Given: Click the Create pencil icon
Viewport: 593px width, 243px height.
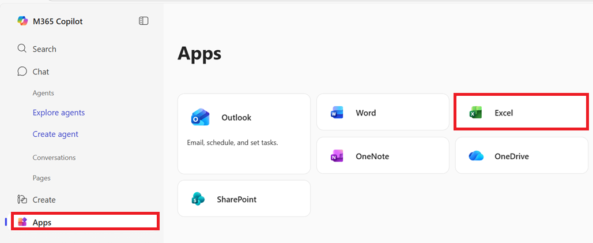Looking at the screenshot, I should (x=22, y=200).
